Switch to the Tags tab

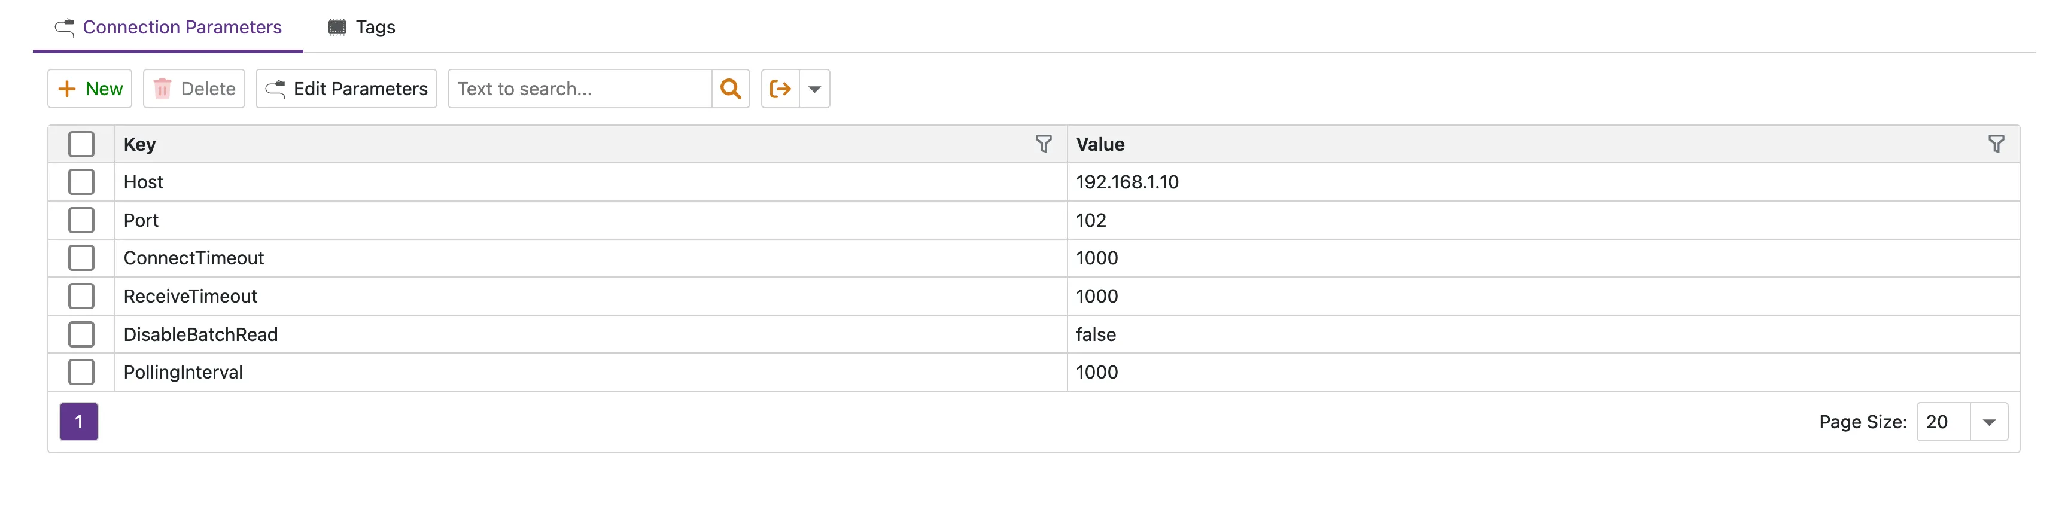[361, 28]
